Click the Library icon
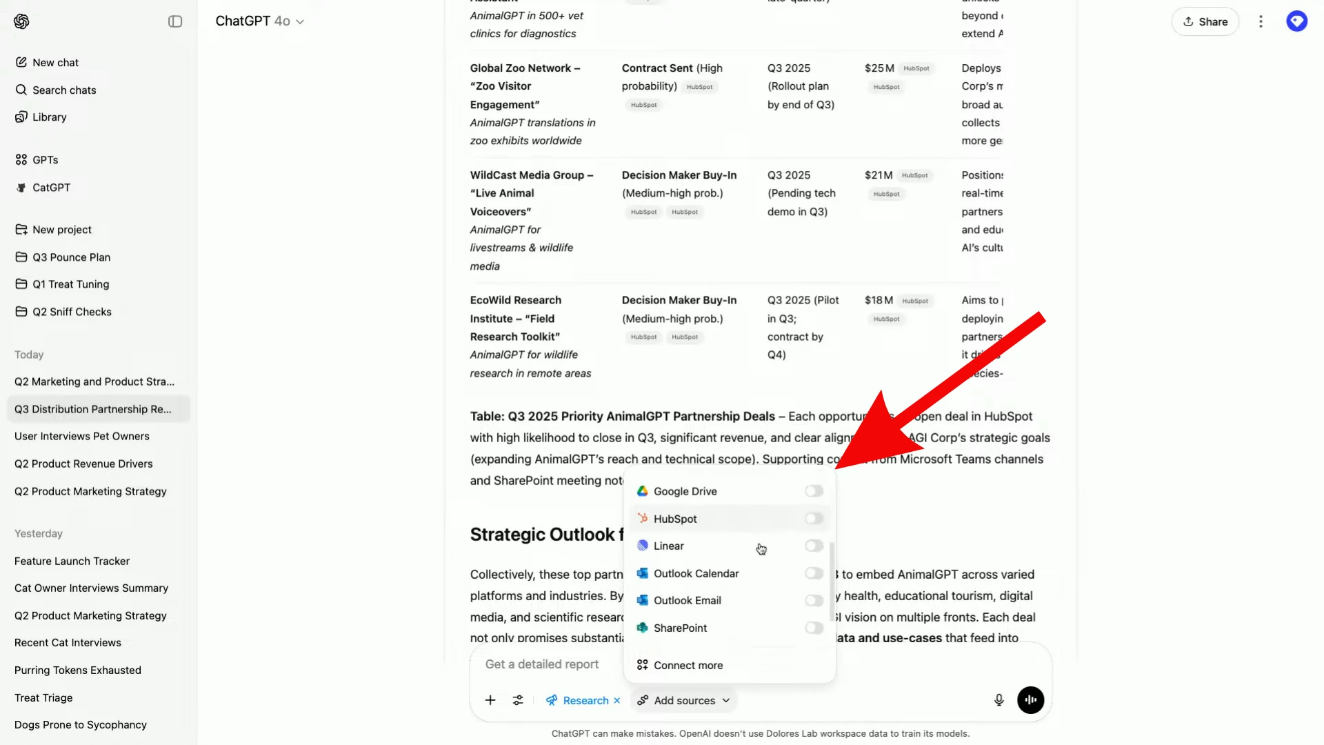The width and height of the screenshot is (1324, 745). 21,117
